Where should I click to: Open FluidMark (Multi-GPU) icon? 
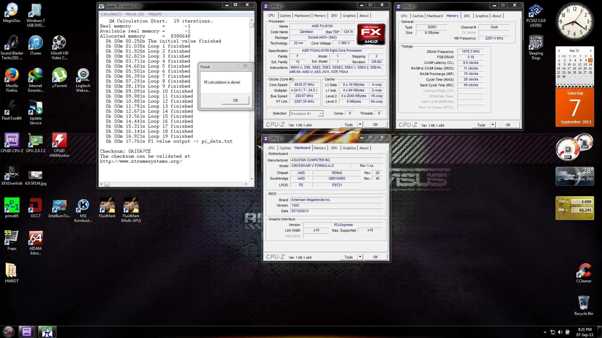(x=131, y=210)
